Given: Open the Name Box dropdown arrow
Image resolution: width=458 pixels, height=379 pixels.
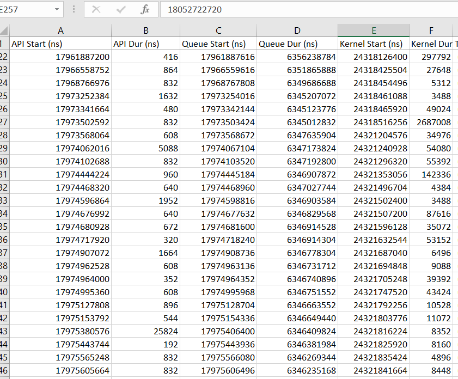Looking at the screenshot, I should pos(57,9).
